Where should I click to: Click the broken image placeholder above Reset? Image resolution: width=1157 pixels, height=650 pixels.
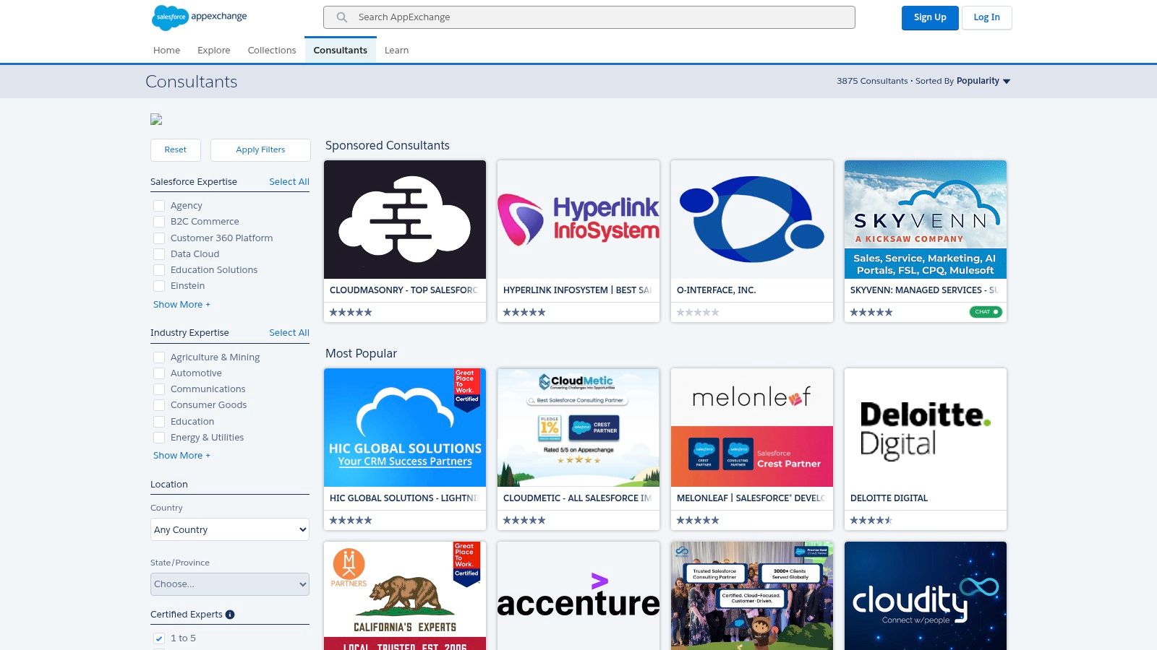pyautogui.click(x=155, y=119)
